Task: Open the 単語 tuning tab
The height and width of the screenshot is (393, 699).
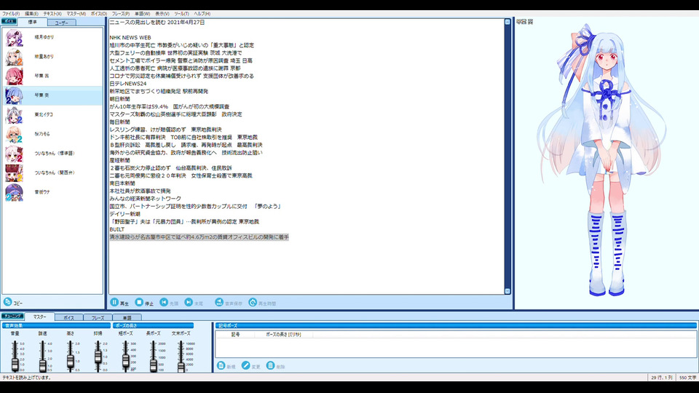Action: pyautogui.click(x=127, y=318)
